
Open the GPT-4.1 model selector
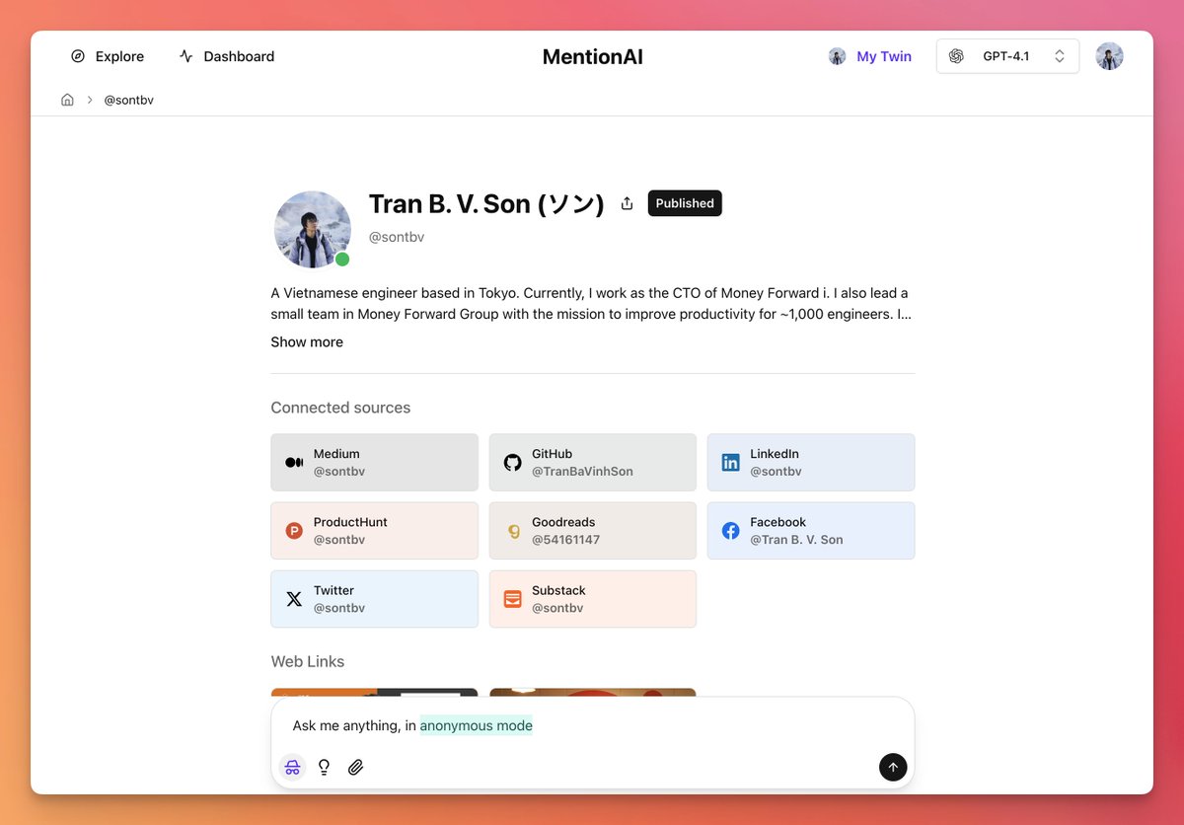pyautogui.click(x=1007, y=56)
